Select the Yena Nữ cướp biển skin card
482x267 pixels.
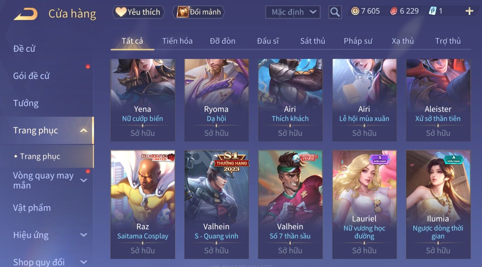(143, 100)
